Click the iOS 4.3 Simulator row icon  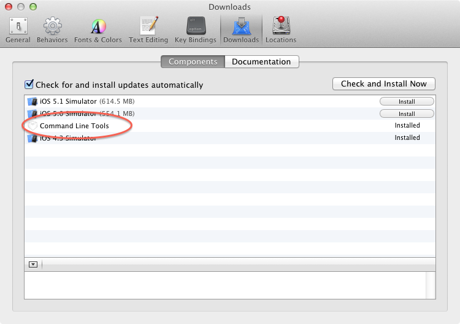click(x=33, y=138)
